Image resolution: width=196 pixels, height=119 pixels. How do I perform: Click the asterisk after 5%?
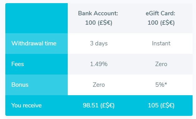tap(166, 84)
